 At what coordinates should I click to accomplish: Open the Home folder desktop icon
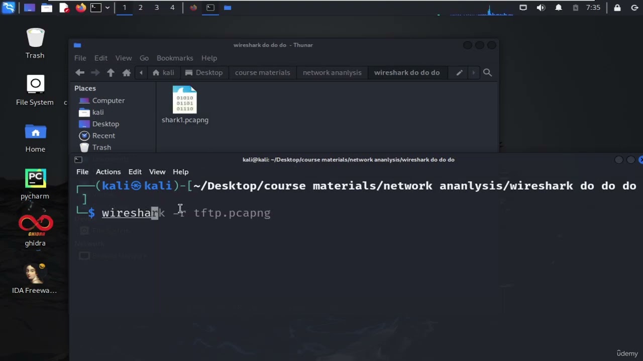click(35, 138)
